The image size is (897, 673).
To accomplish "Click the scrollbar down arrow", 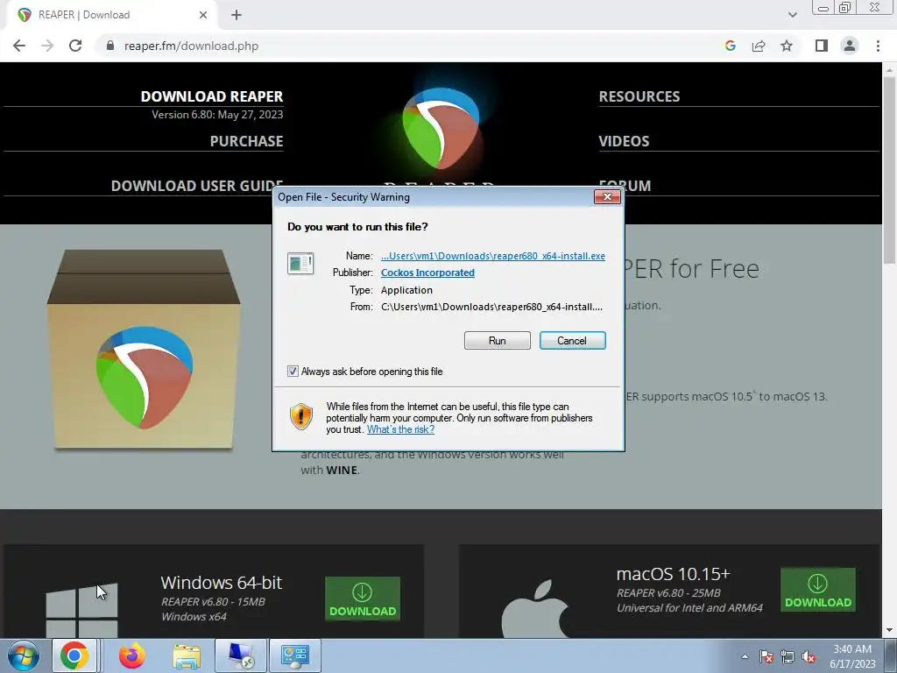I will click(x=889, y=631).
